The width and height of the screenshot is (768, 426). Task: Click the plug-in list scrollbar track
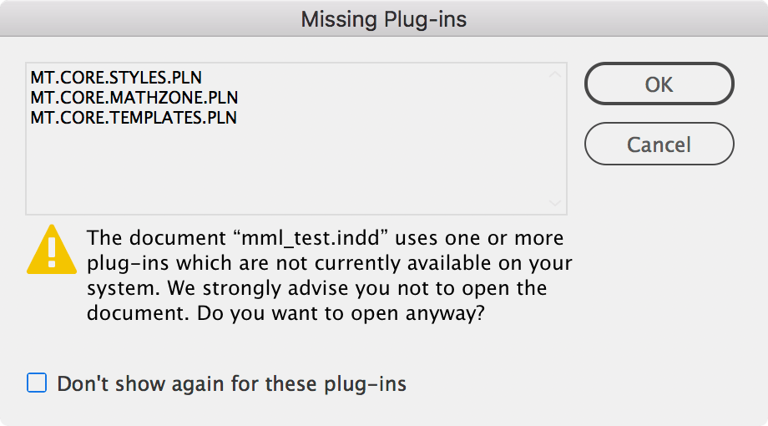pos(555,139)
